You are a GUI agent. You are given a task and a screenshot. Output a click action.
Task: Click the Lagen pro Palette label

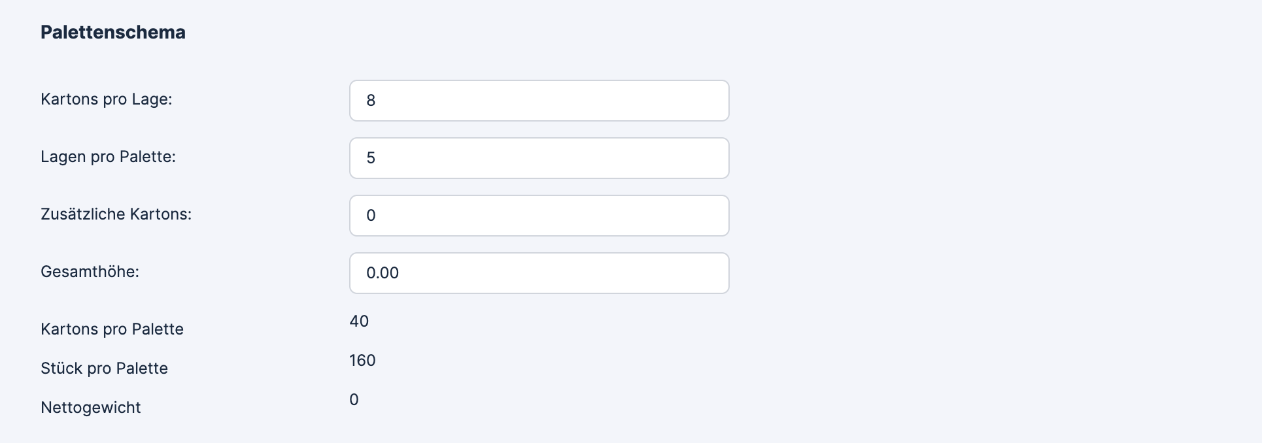point(108,157)
